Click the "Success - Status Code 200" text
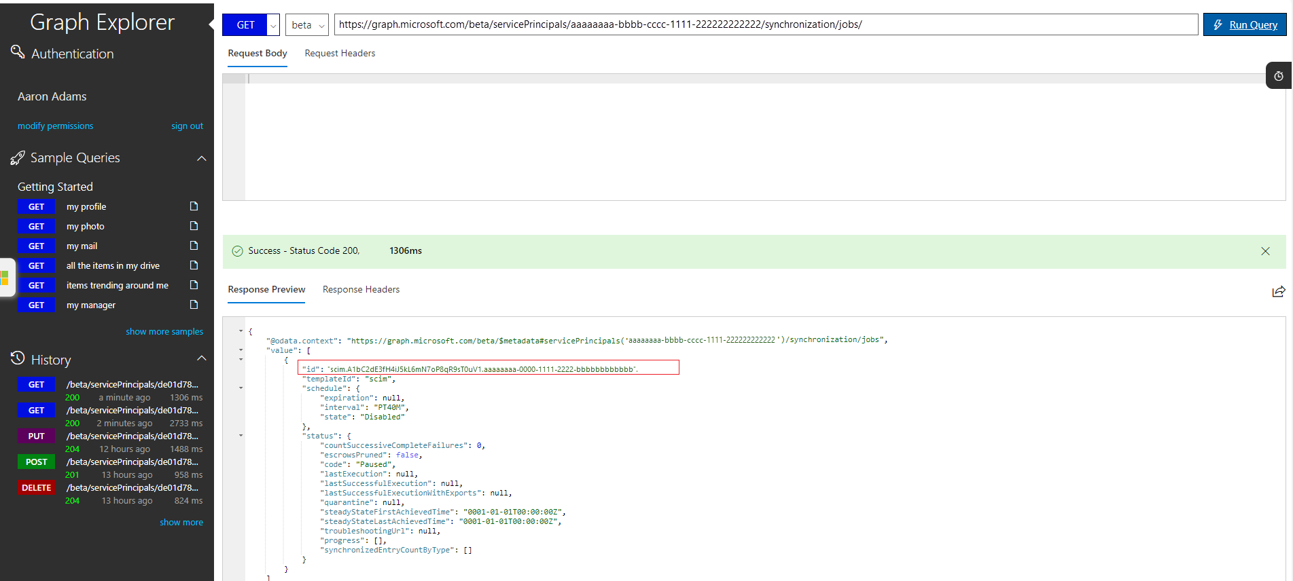 coord(303,251)
